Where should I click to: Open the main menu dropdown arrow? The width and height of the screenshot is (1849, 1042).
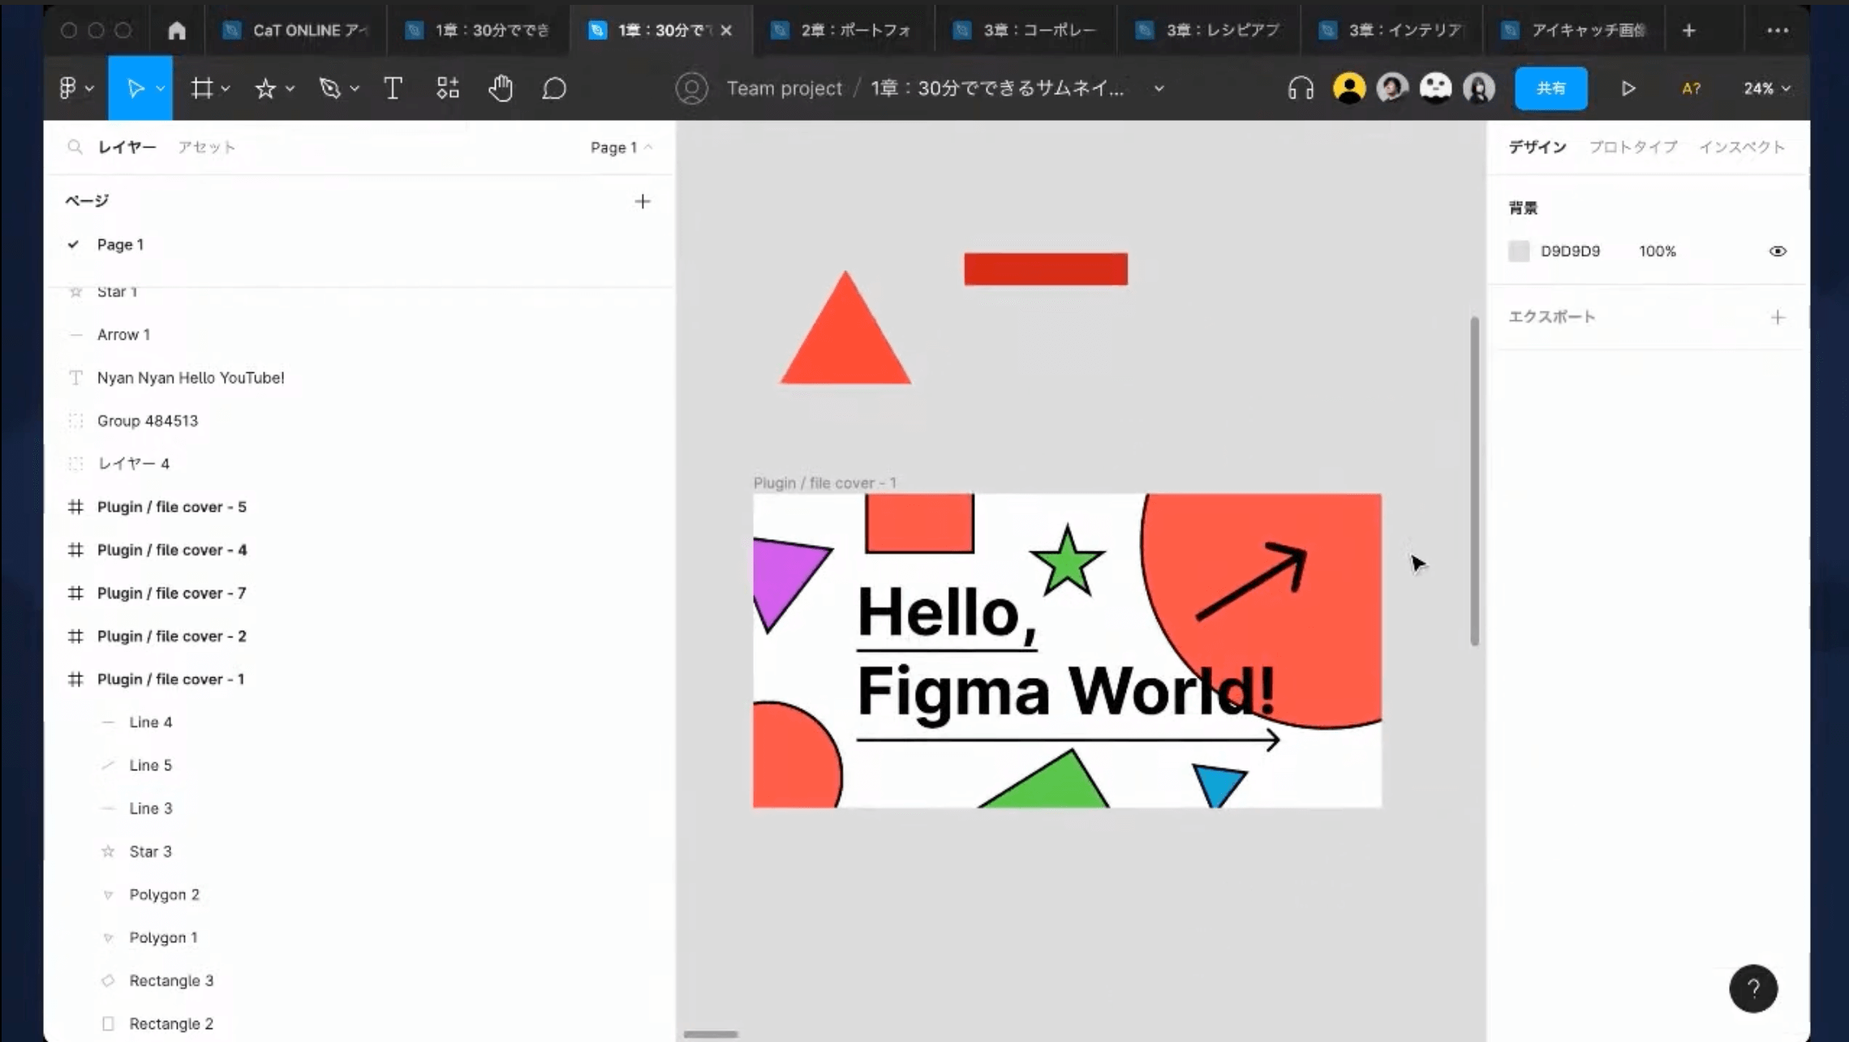click(89, 88)
